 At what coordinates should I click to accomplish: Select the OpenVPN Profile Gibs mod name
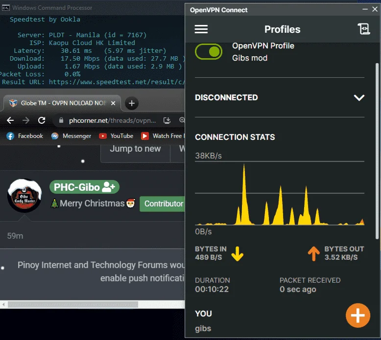263,52
